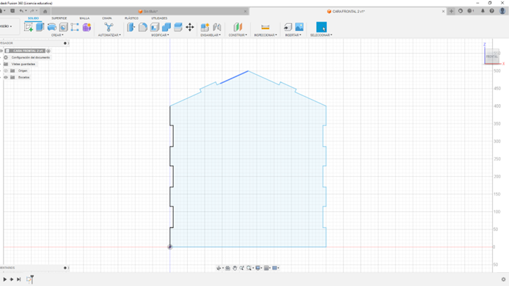This screenshot has height=286, width=509.
Task: Click the help question mark icon
Action: (x=492, y=11)
